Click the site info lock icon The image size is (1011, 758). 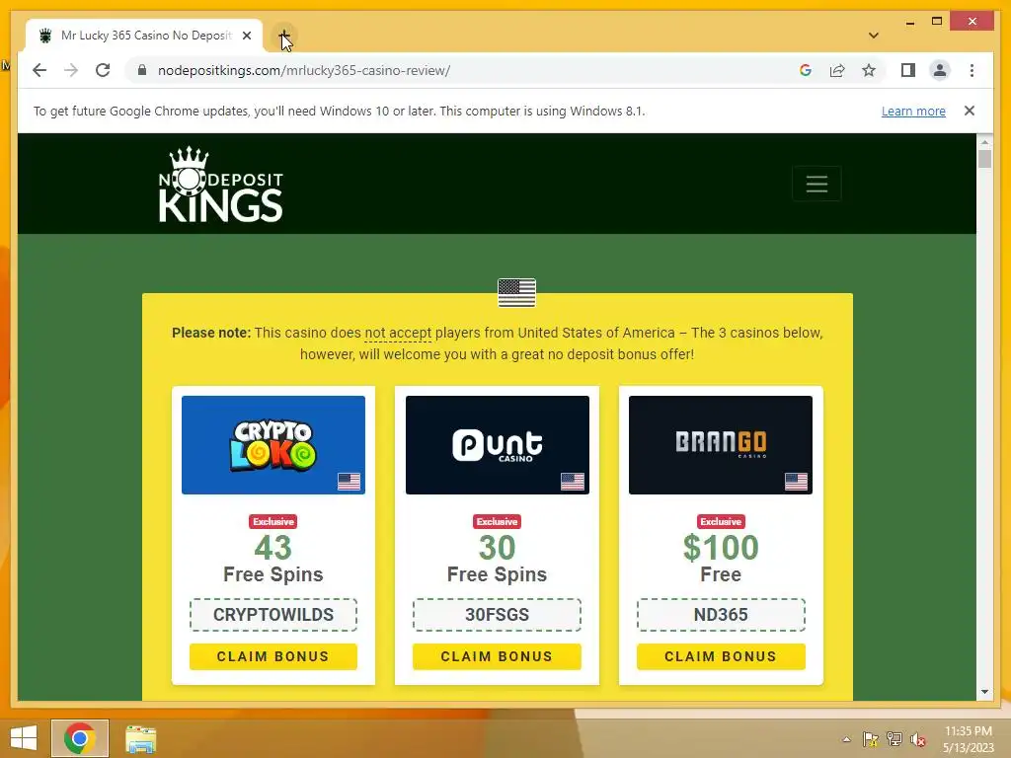(x=142, y=70)
